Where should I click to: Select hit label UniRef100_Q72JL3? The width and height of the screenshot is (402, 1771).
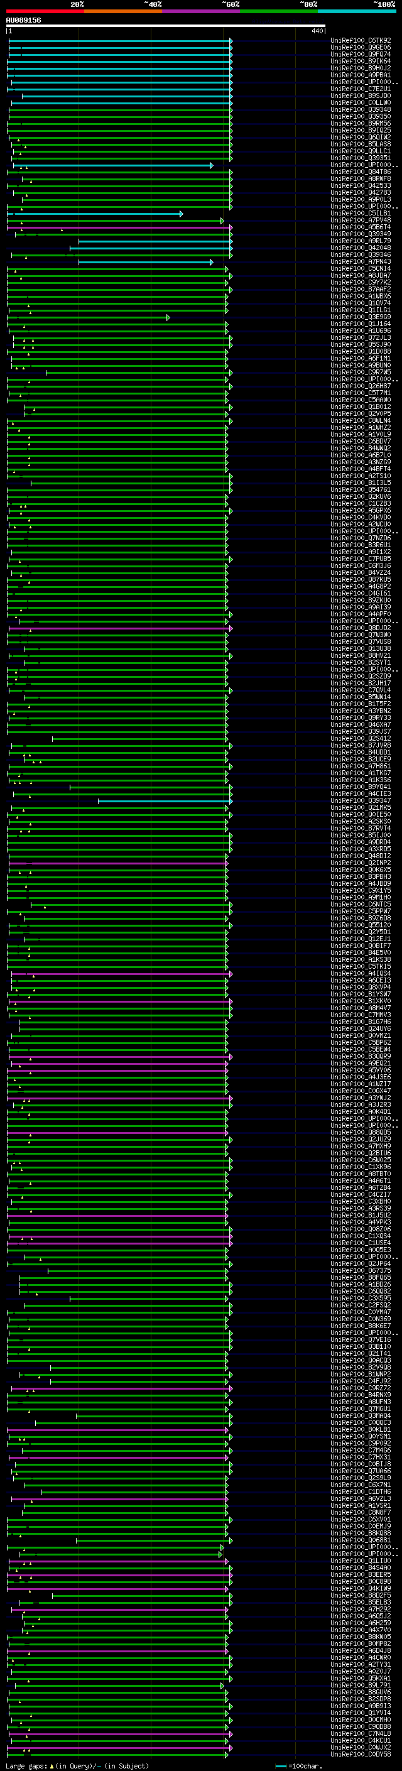coord(361,338)
